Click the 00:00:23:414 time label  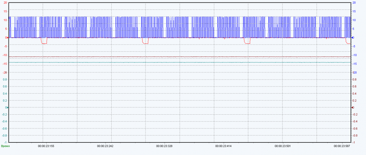[x=224, y=146]
